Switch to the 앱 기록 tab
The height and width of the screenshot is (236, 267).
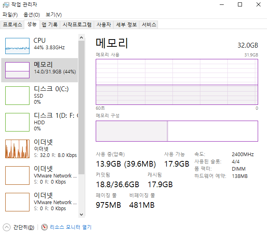click(x=50, y=25)
